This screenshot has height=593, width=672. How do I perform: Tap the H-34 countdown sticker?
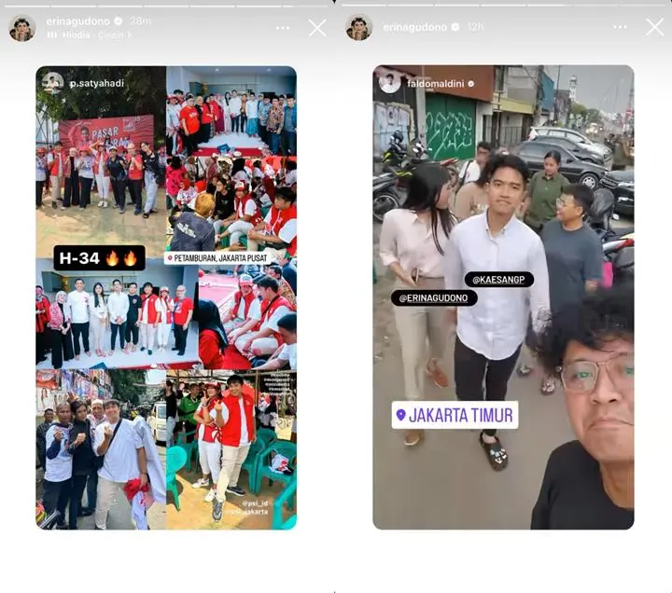[99, 257]
